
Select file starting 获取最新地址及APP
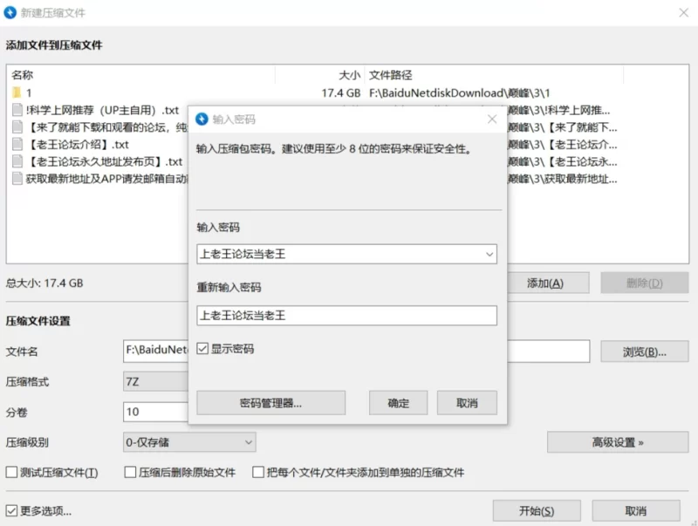(x=106, y=179)
